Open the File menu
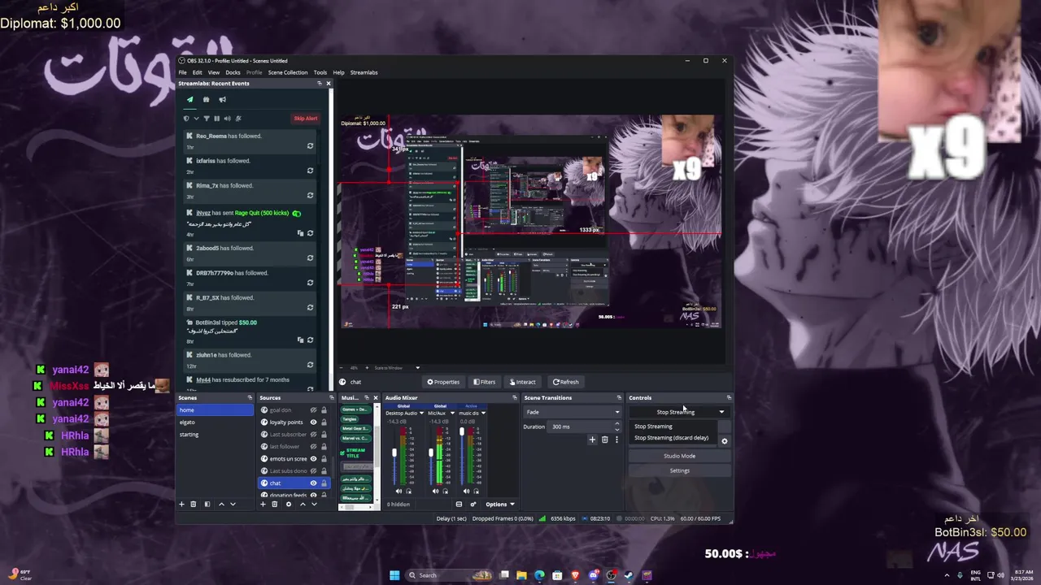The height and width of the screenshot is (585, 1041). pyautogui.click(x=182, y=72)
